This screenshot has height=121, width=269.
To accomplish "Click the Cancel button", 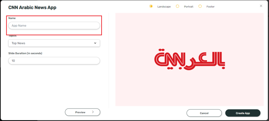I will (204, 113).
